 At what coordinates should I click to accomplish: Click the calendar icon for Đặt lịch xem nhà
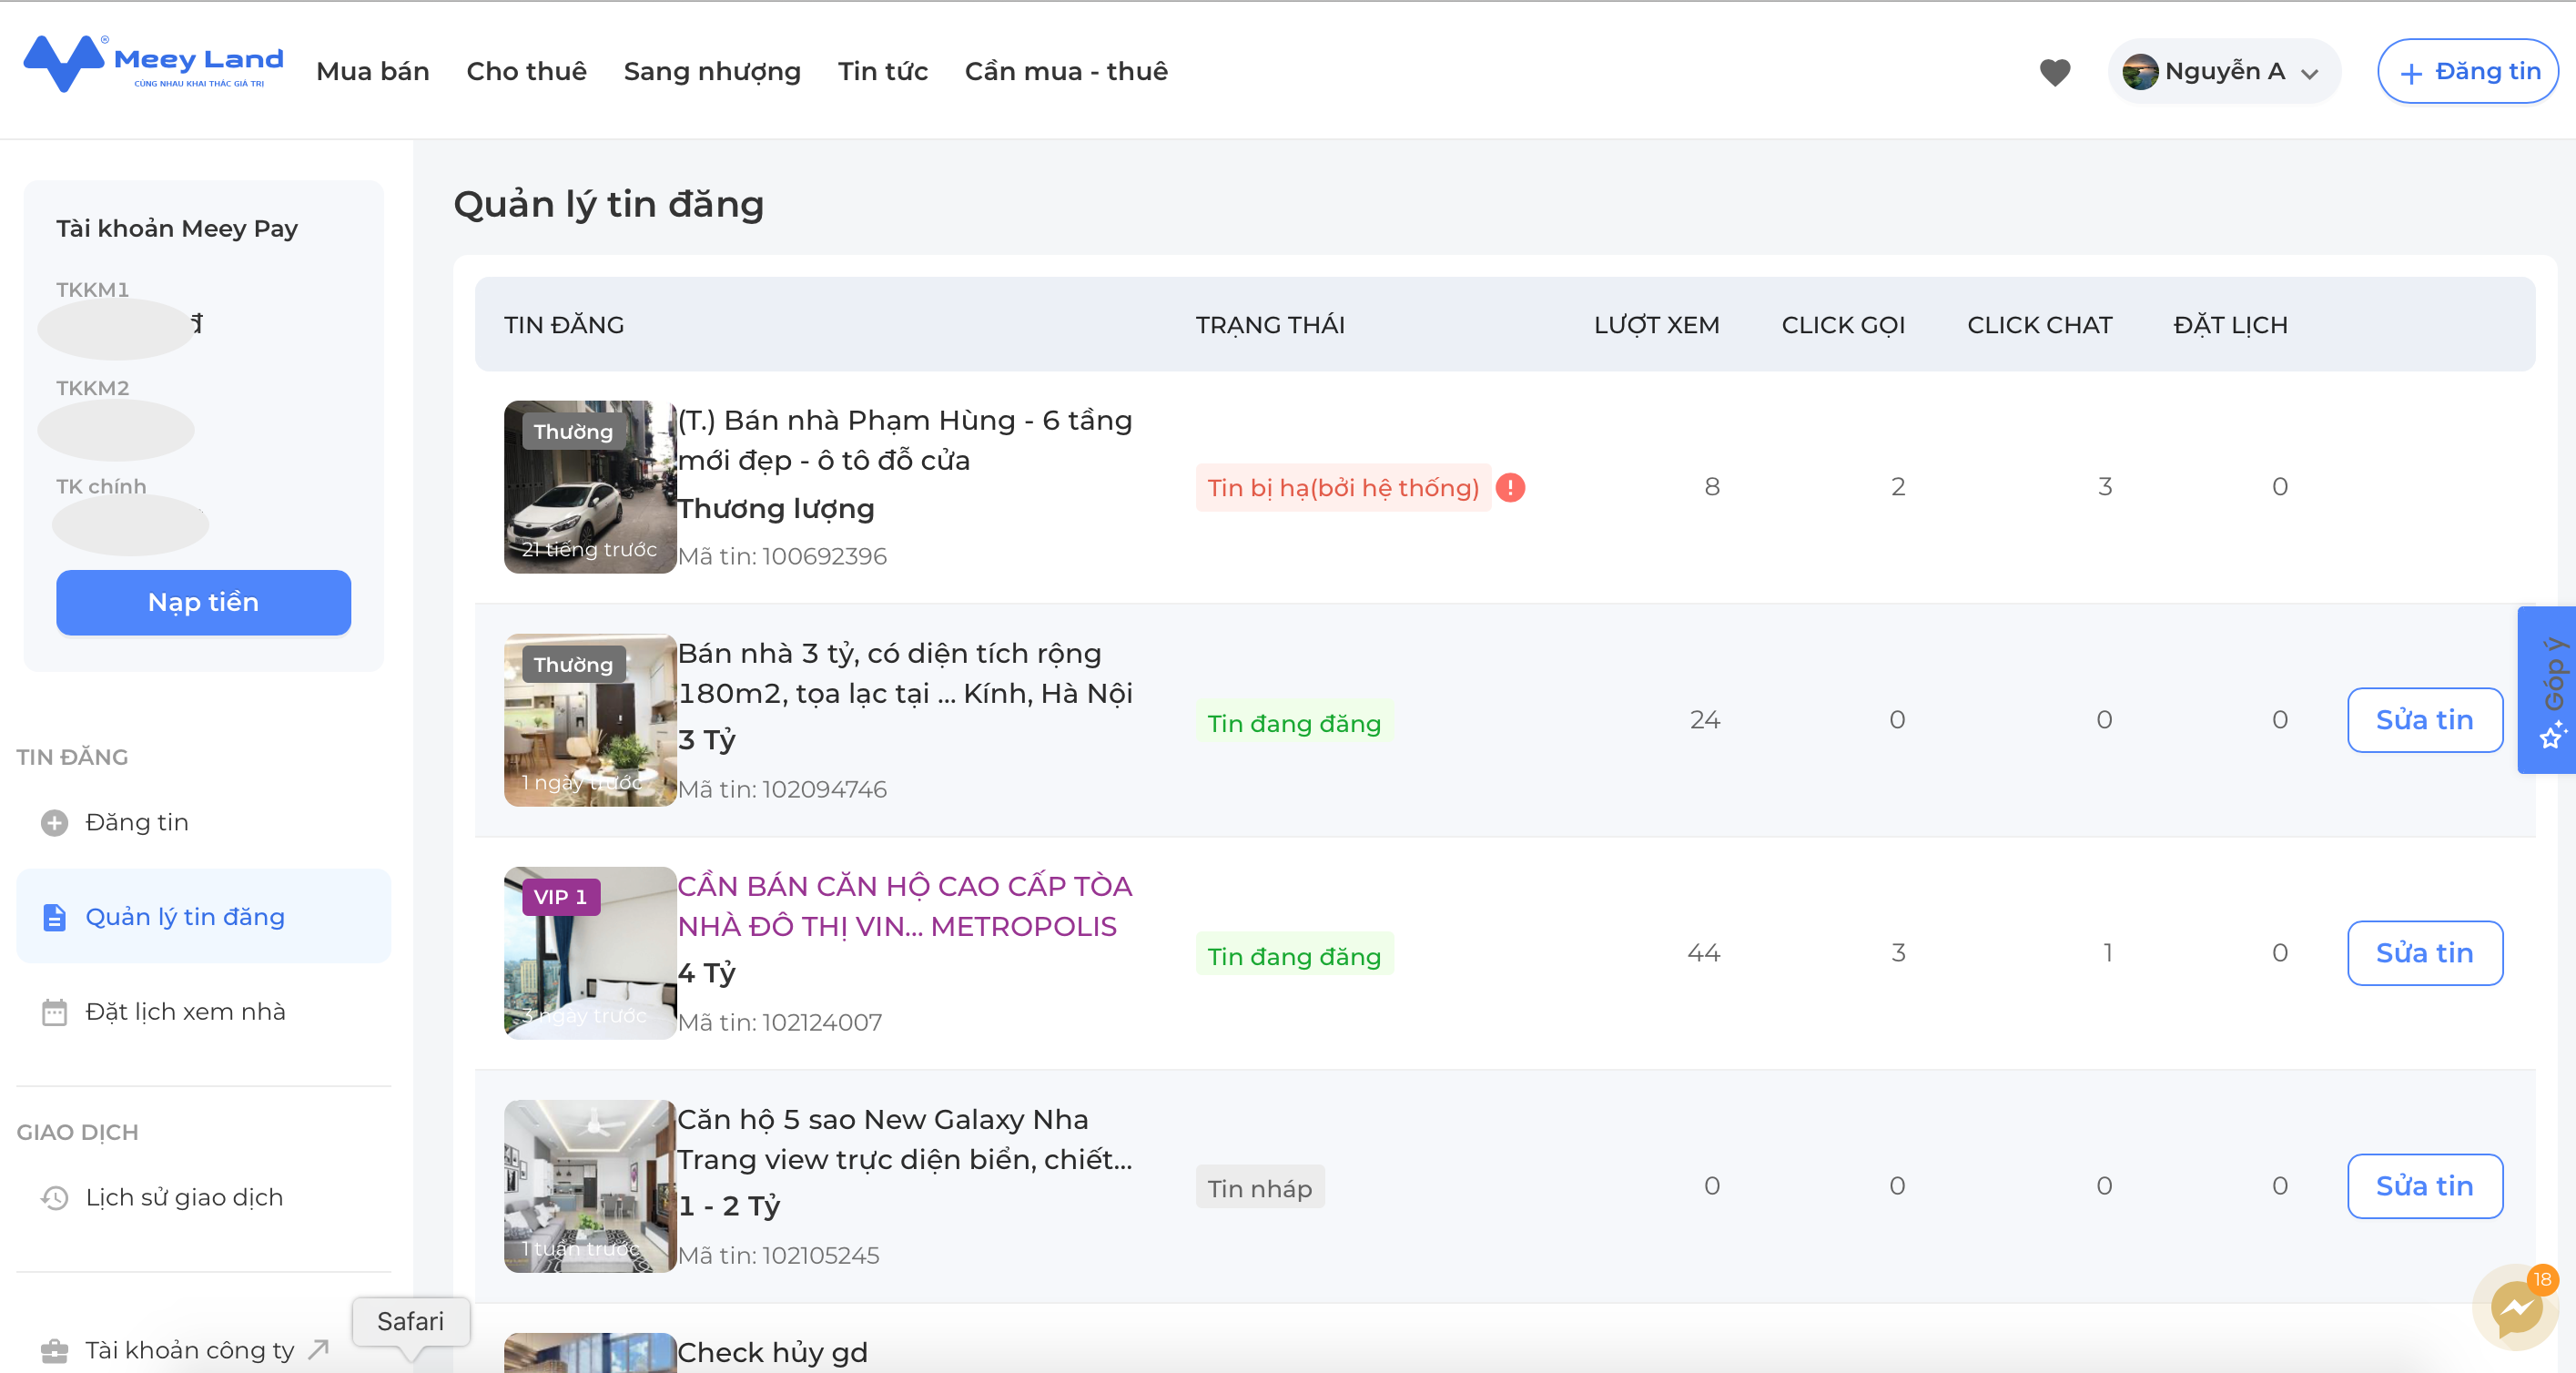[54, 1012]
